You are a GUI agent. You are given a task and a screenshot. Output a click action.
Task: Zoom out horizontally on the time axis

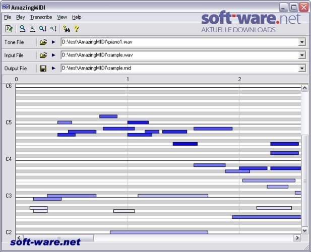tap(33, 29)
